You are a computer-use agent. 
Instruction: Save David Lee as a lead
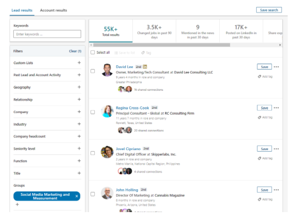[264, 67]
